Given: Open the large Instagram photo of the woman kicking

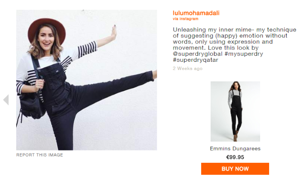Looking at the screenshot, I should pos(87,80).
